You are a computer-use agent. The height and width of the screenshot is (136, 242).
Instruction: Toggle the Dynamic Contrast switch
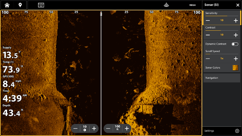click(235, 44)
